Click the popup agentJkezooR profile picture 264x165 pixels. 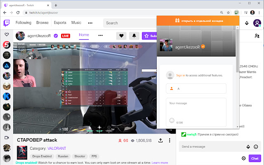coord(166,45)
